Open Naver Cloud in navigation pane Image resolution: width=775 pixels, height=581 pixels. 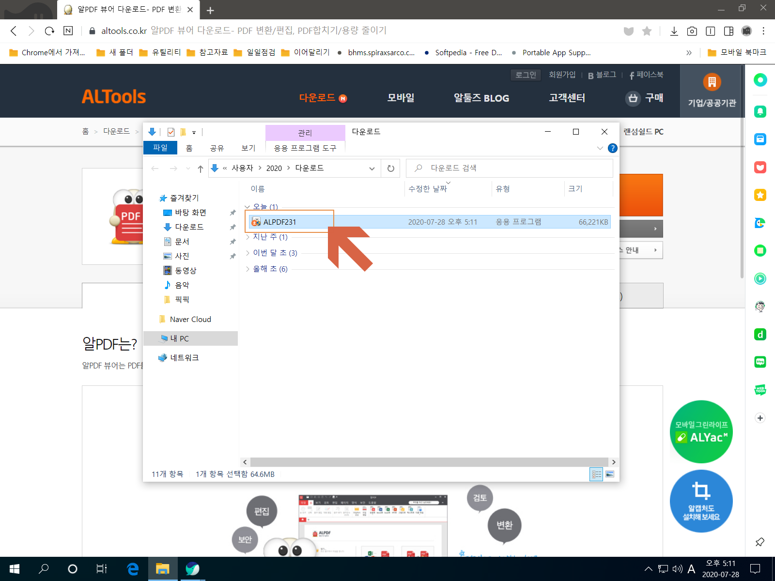(190, 320)
